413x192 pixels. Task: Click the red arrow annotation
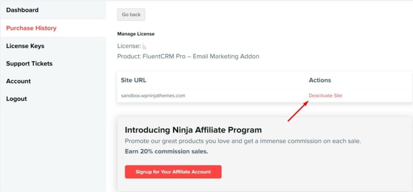[x=298, y=111]
